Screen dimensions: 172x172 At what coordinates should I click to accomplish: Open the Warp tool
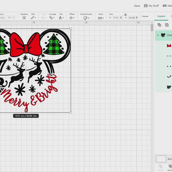click(x=100, y=18)
